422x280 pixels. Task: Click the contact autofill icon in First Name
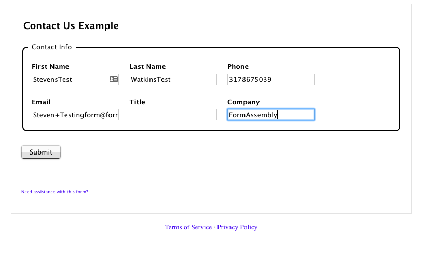click(x=114, y=79)
